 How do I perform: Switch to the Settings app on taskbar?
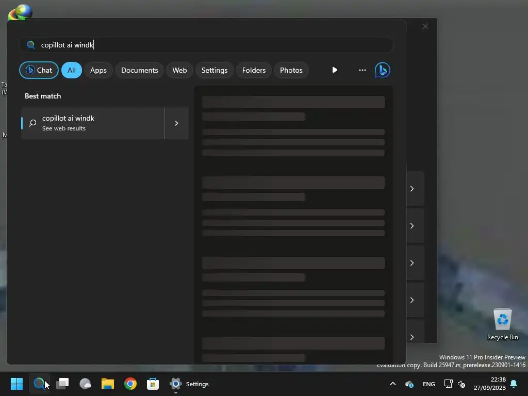[189, 384]
